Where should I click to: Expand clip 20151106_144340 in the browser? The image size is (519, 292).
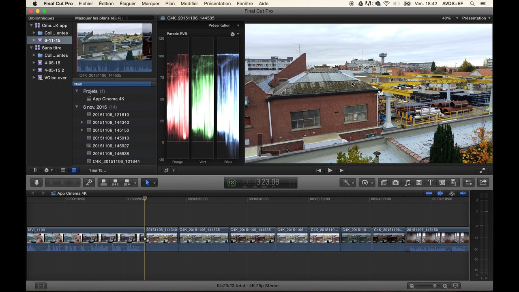click(82, 122)
